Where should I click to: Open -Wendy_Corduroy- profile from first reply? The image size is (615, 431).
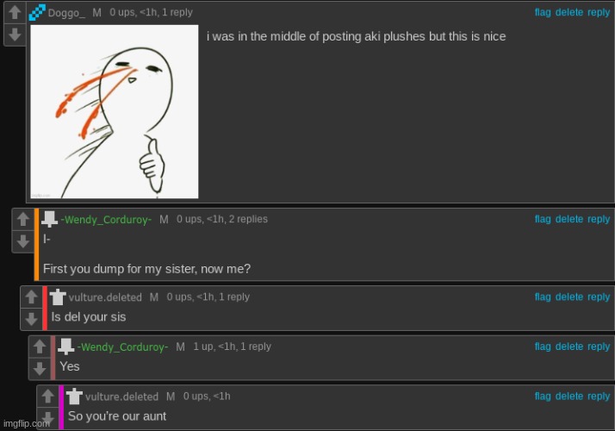[106, 220]
